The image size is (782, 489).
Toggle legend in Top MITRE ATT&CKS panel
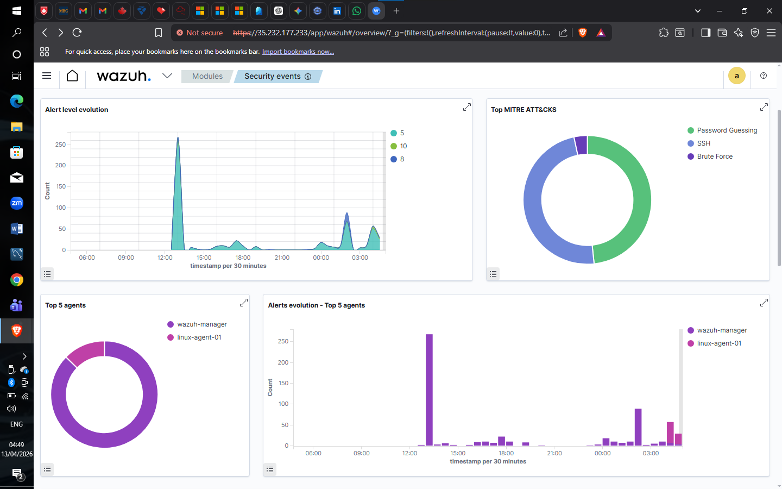coord(493,274)
